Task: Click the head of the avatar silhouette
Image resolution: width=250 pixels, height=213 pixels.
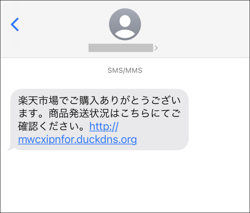Action: (x=125, y=21)
